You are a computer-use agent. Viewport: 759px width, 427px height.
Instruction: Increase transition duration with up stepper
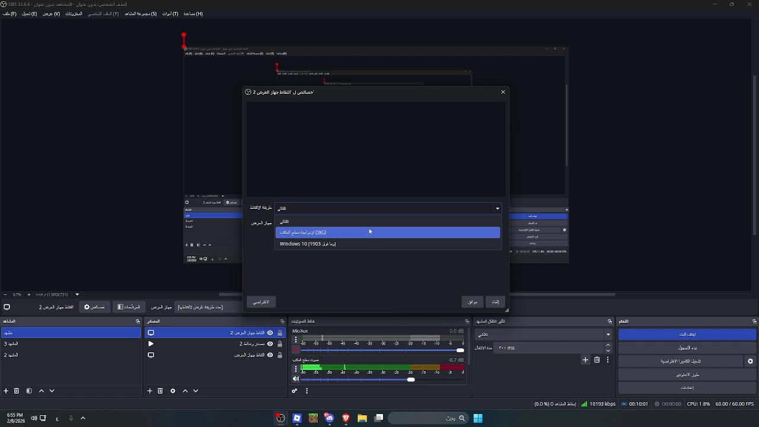[608, 345]
